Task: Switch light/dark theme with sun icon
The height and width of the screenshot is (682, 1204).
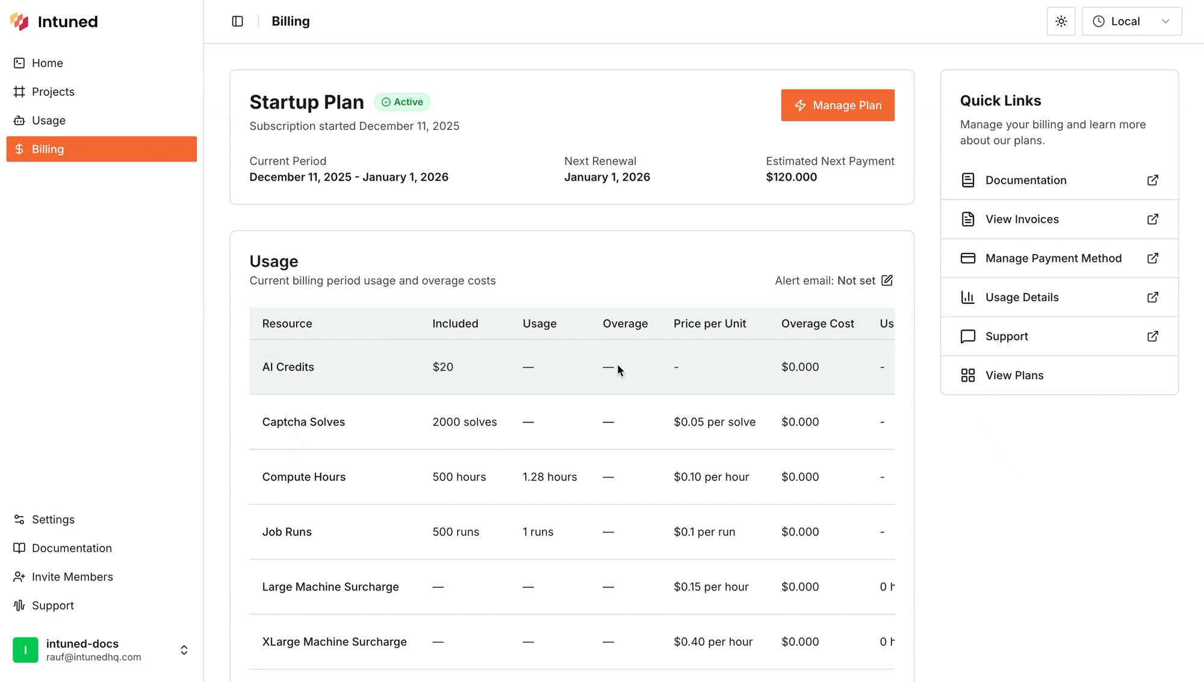Action: tap(1061, 22)
